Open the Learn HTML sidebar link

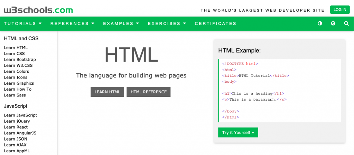coord(16,48)
